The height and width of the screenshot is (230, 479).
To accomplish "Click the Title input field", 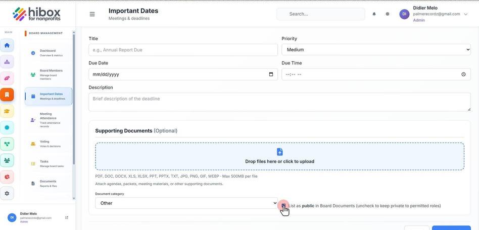I will 183,50.
